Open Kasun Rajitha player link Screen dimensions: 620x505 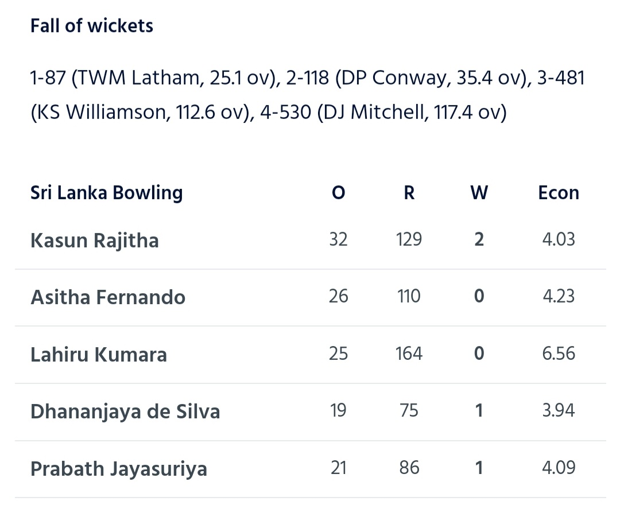click(x=95, y=240)
